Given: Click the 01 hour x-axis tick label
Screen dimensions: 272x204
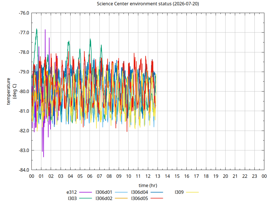Looking at the screenshot, I should coord(41,176).
